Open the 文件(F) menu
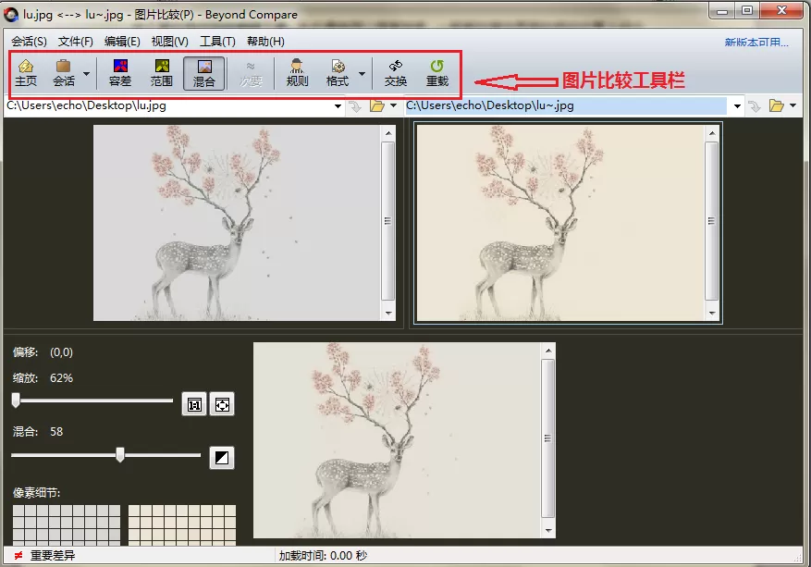This screenshot has height=567, width=811. (76, 42)
